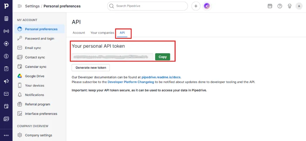This screenshot has width=306, height=141.
Task: Open pipedrive.readme.io/docs link
Action: point(161,77)
